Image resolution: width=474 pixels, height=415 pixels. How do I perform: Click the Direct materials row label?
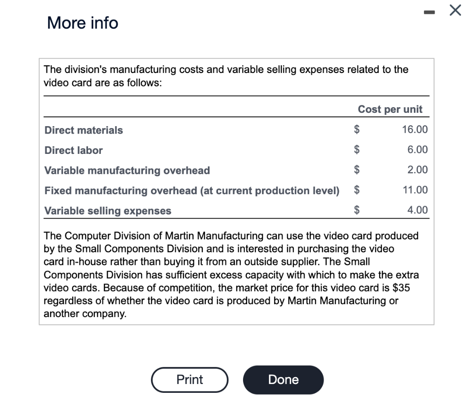click(84, 130)
